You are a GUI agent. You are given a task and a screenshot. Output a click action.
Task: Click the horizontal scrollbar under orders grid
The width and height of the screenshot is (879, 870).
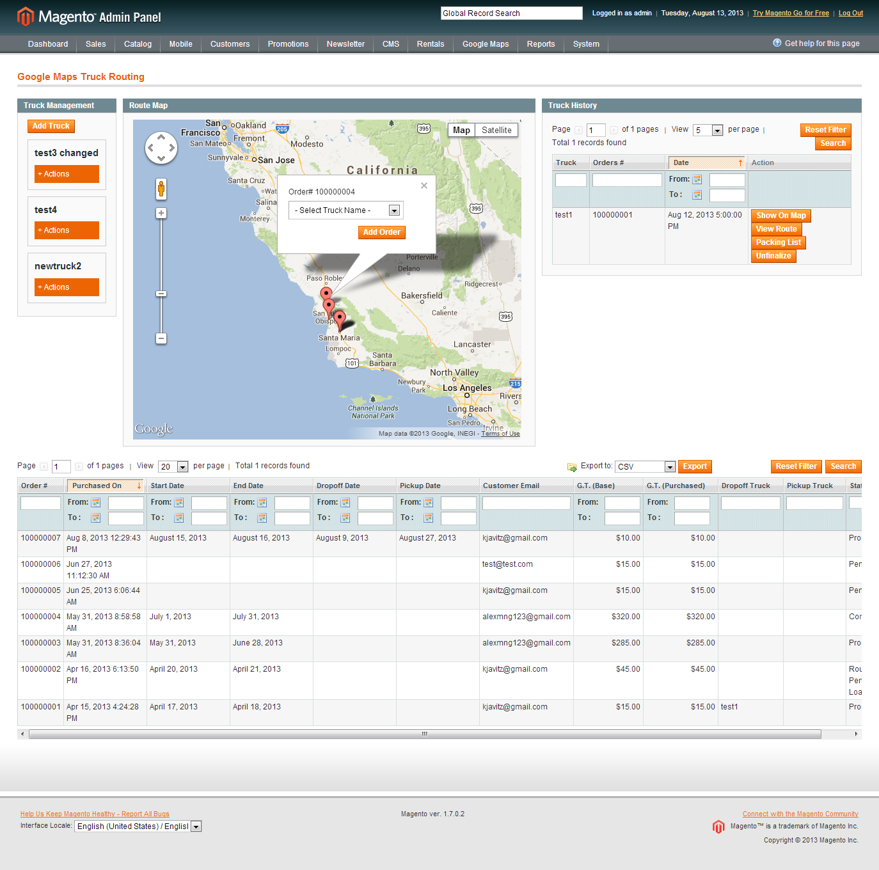pos(425,734)
